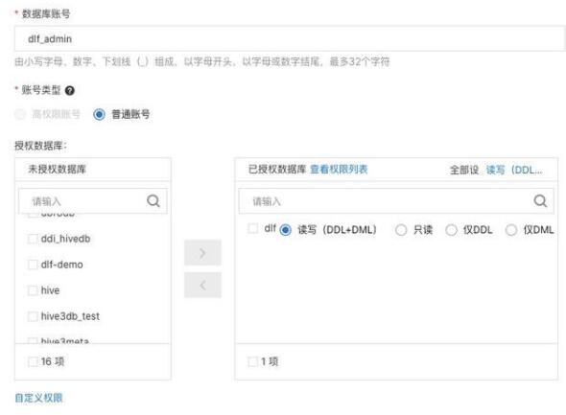Viewport: 566px width, 415px height.
Task: Select the 普通账号 radio button
Action: 99,115
